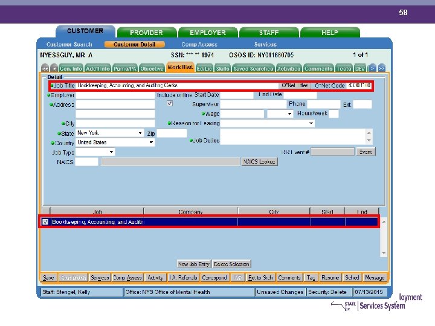This screenshot has width=435, height=326.
Task: Click the Supervisor input field
Action: pos(253,104)
